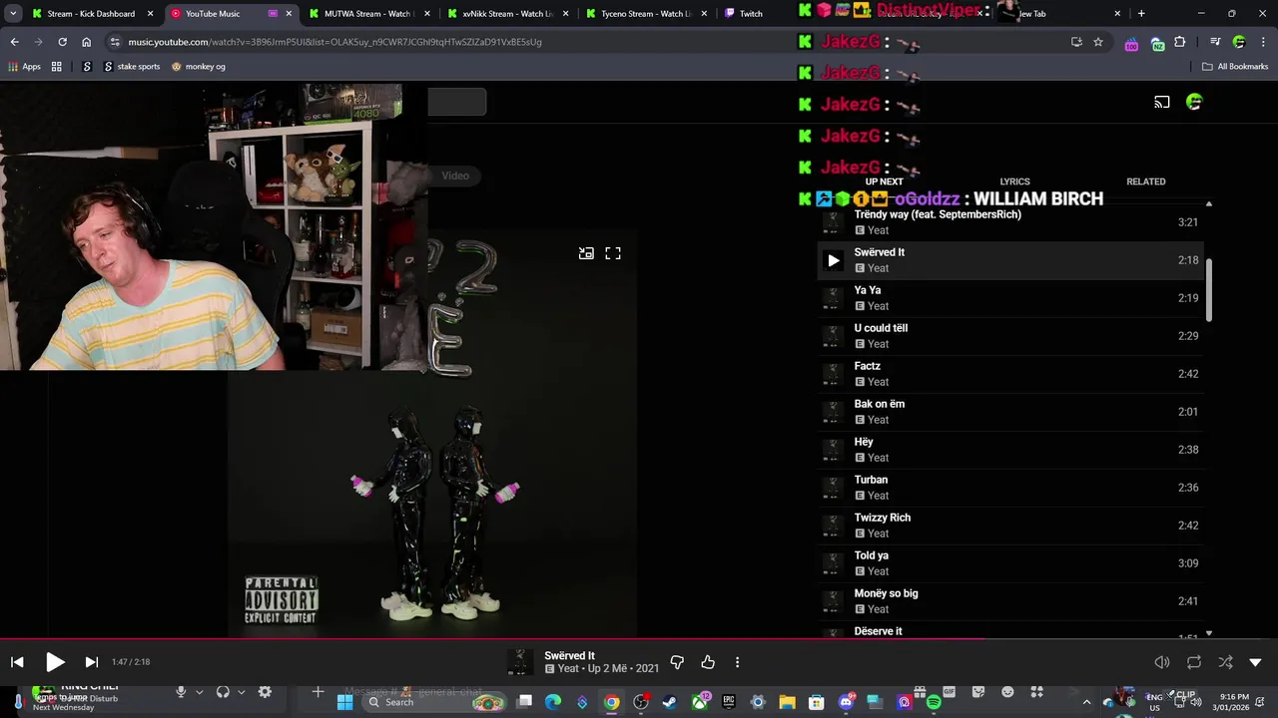
Task: Select Trëndy way (feat. SeptembersRich) track
Action: [x=1010, y=222]
